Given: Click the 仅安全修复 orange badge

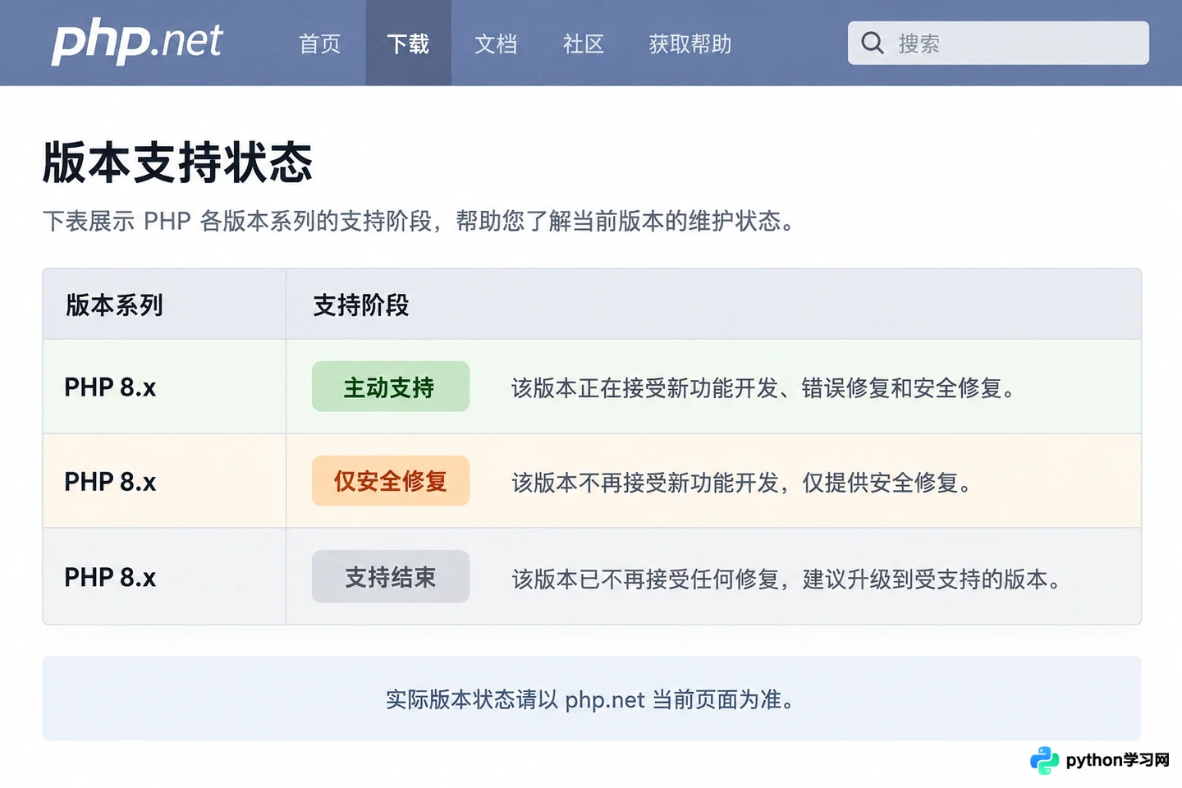Looking at the screenshot, I should pos(391,481).
